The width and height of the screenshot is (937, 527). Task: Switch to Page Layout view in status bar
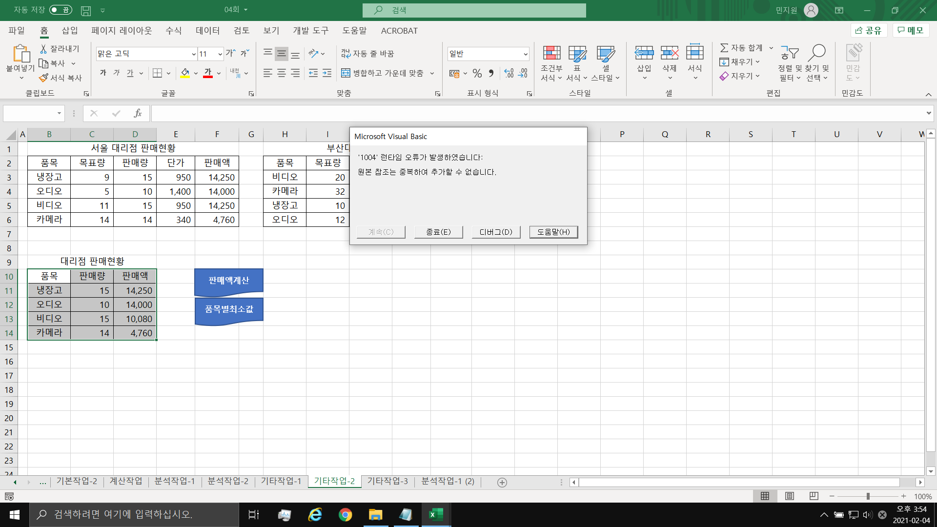pos(789,496)
